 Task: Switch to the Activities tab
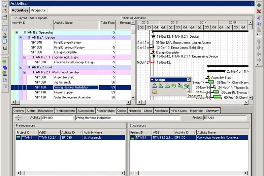(20, 10)
